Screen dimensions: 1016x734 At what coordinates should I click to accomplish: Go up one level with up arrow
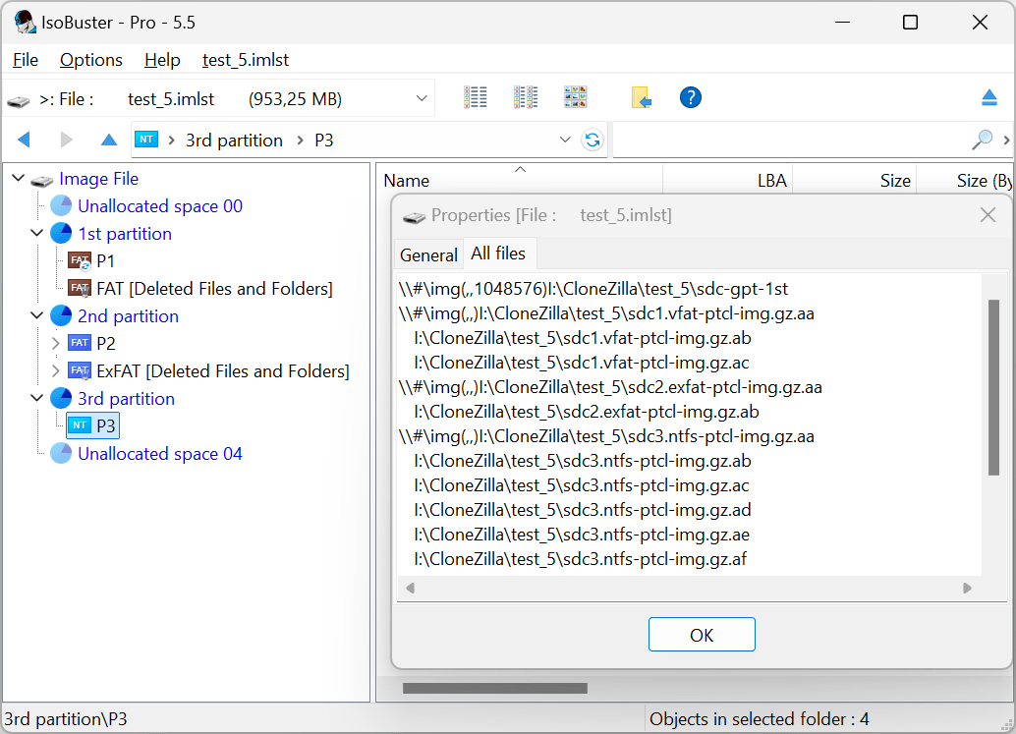tap(109, 140)
